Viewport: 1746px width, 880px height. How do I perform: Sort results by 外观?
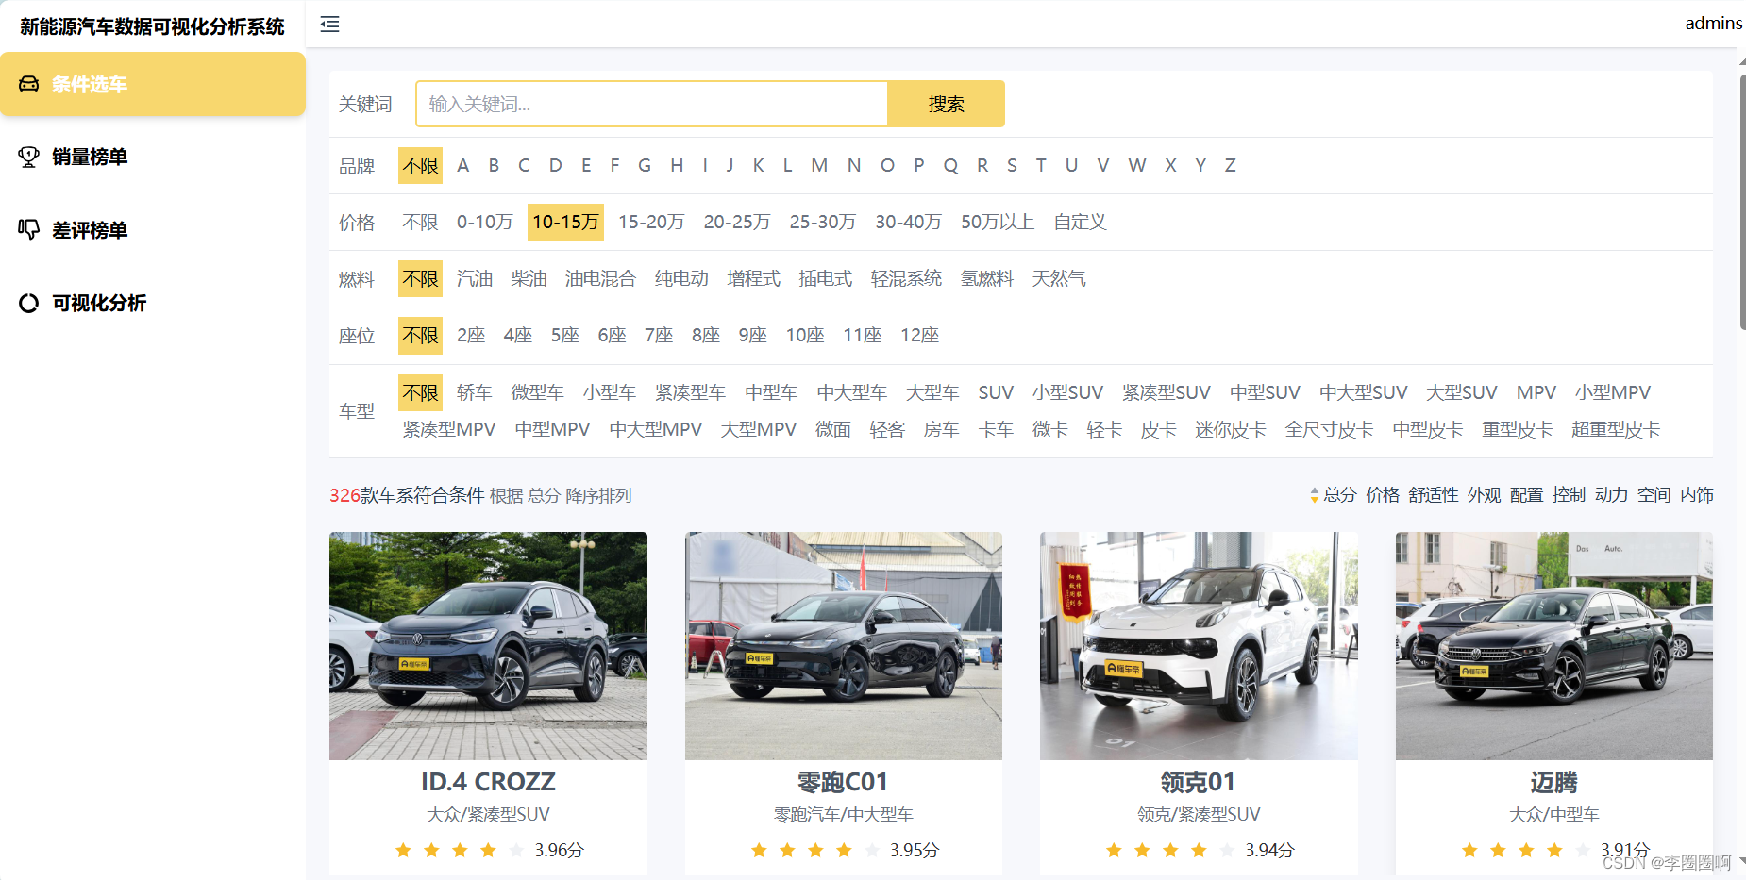coord(1485,495)
